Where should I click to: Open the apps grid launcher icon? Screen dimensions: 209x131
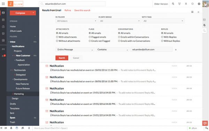click(3, 4)
